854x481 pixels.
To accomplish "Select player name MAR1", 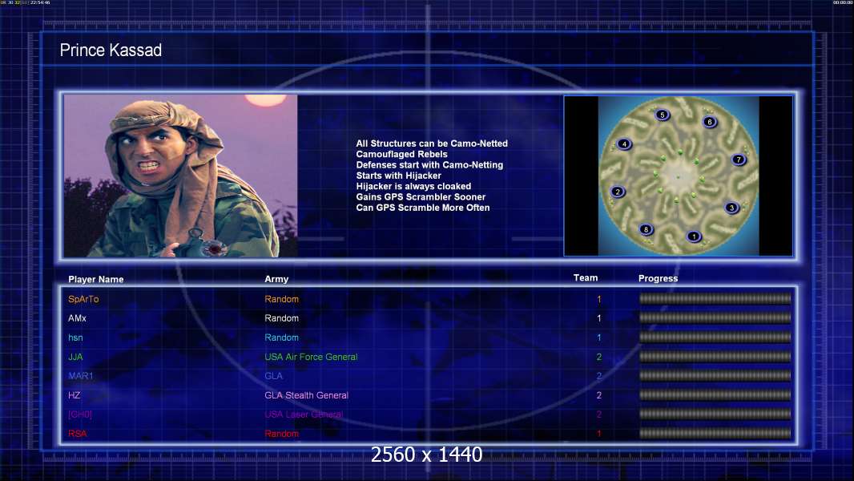I will [81, 376].
